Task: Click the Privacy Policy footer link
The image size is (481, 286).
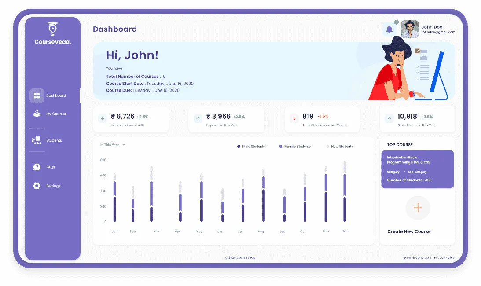Action: click(x=444, y=257)
